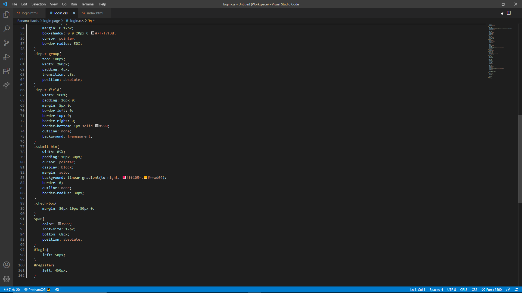This screenshot has height=293, width=522.
Task: Click the notifications bell in status bar
Action: tap(516, 289)
